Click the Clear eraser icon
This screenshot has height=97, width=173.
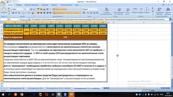pos(152,14)
